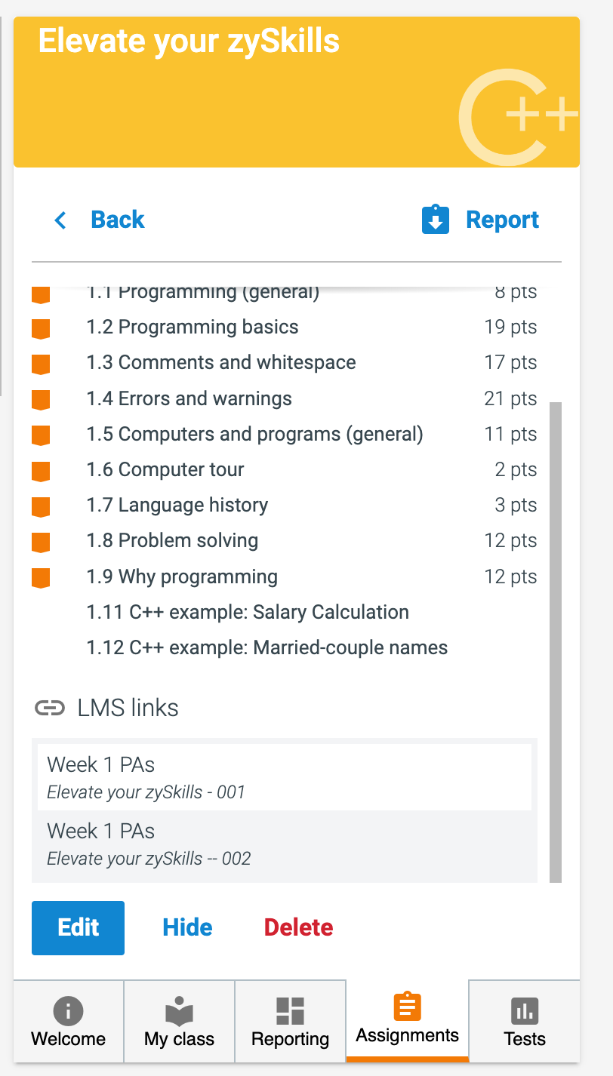This screenshot has width=613, height=1076.
Task: Switch to the My class tab
Action: pos(179,1021)
